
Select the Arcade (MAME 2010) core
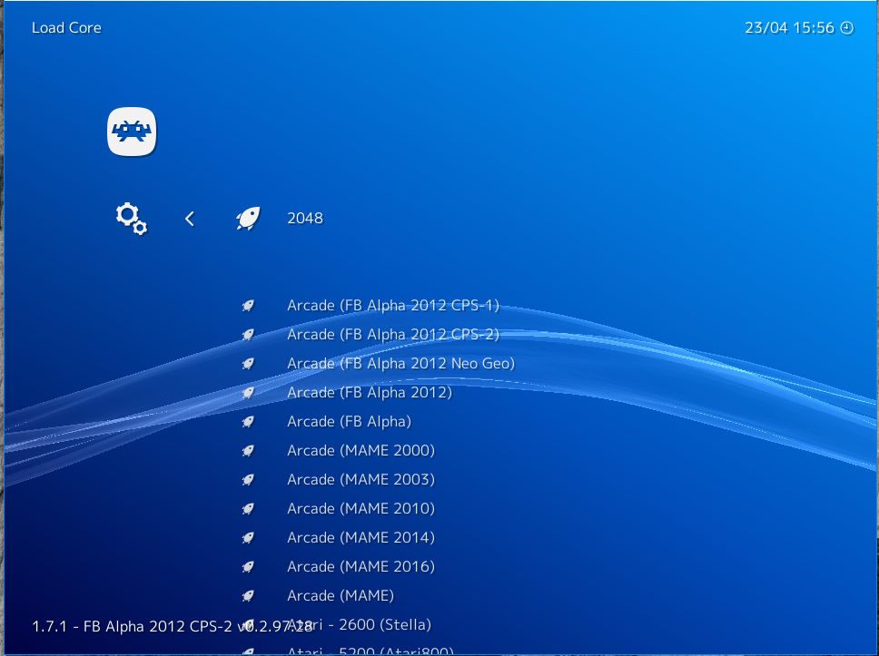click(361, 509)
